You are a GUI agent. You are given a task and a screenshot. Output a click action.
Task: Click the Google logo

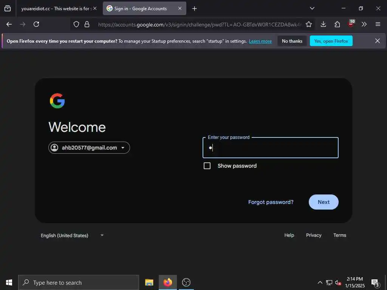coord(57,101)
